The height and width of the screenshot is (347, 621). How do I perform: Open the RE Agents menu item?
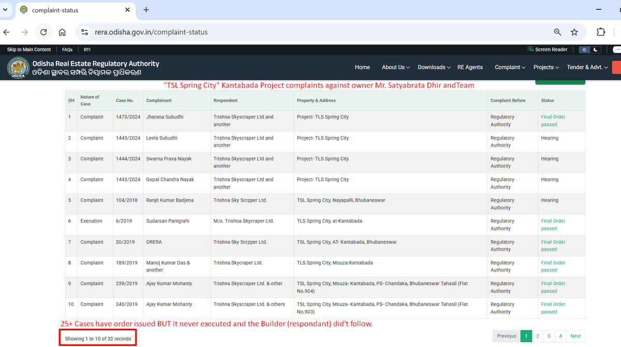pyautogui.click(x=470, y=67)
